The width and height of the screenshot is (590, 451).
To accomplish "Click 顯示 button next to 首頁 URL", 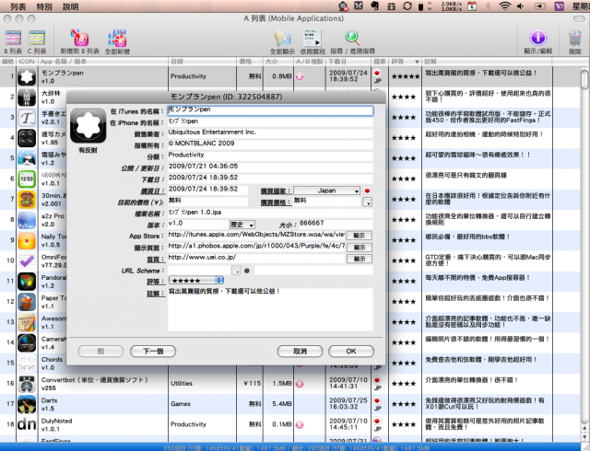I will pos(359,259).
